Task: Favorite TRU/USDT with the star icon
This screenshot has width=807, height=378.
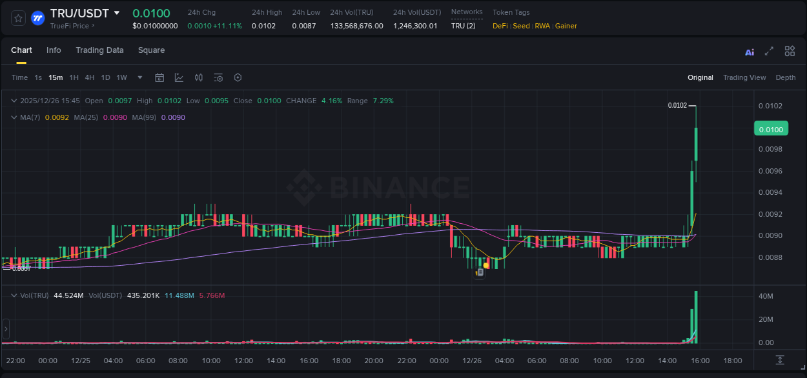Action: (17, 18)
